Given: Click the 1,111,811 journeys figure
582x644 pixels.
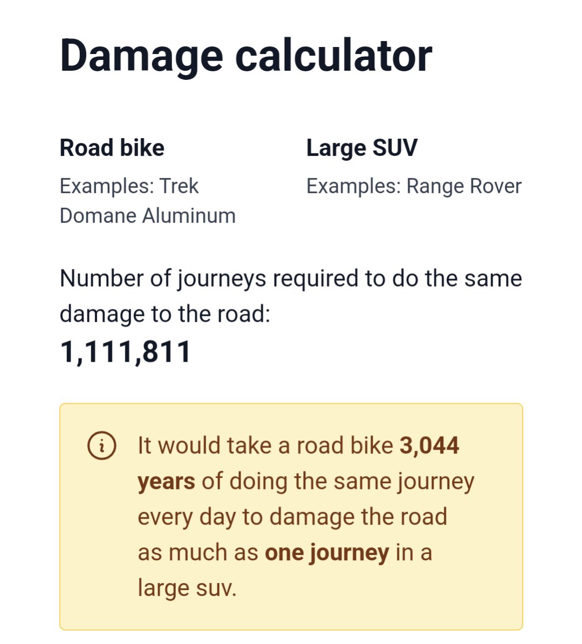Looking at the screenshot, I should click(x=126, y=351).
